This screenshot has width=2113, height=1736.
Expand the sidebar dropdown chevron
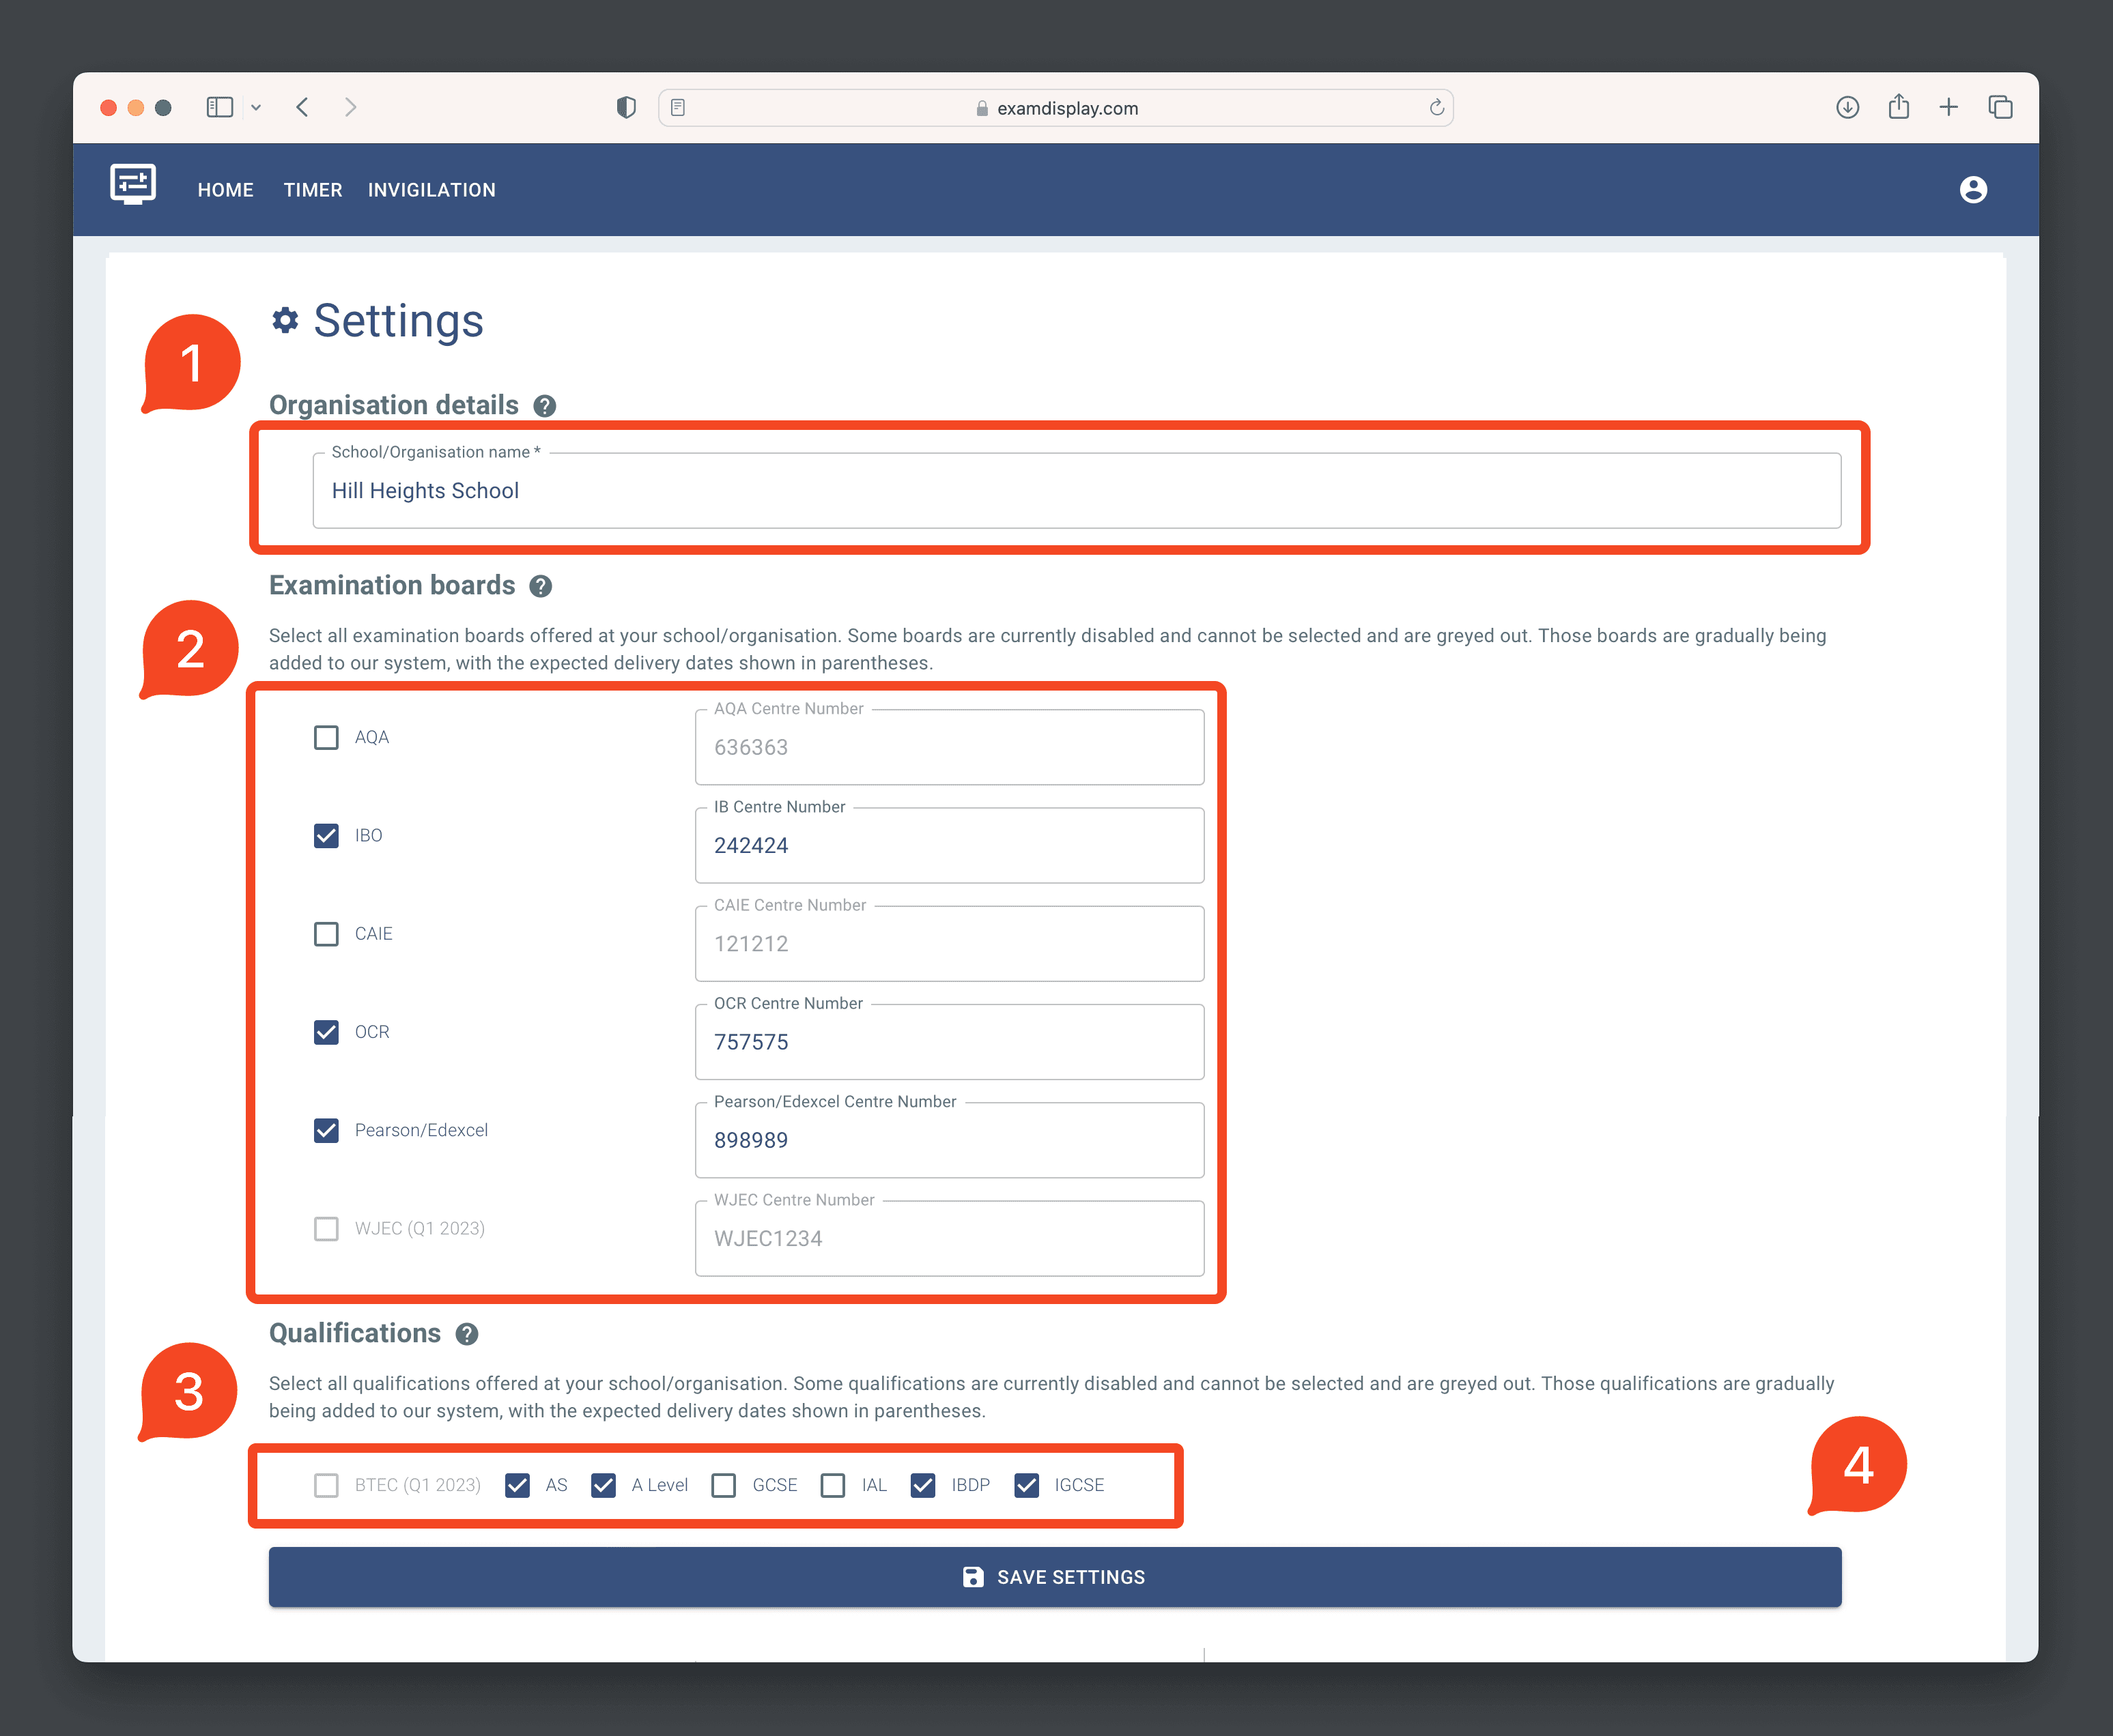(x=256, y=108)
